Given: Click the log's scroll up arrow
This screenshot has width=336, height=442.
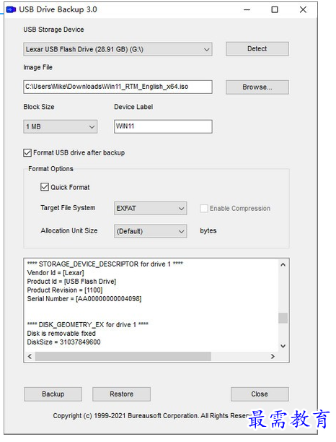Looking at the screenshot, I should 283,264.
